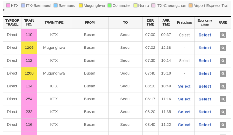
Task: Click fare magnifier for train 112
Action: point(223,61)
